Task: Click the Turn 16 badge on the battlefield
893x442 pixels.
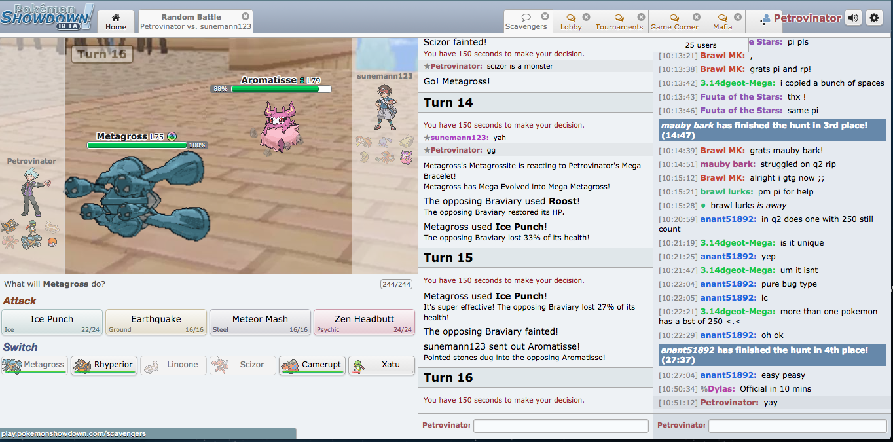Action: pos(102,54)
